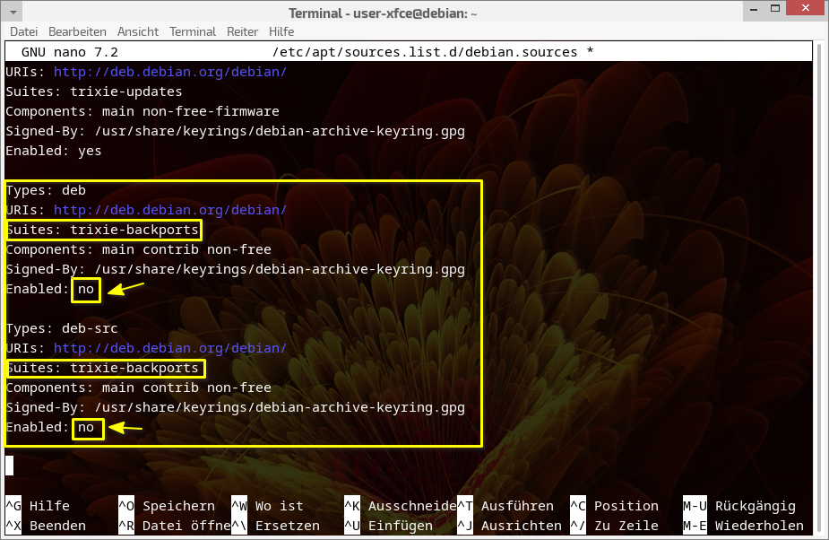The image size is (829, 540).
Task: Click the ^R Datei öffnen shortcut
Action: pyautogui.click(x=175, y=526)
